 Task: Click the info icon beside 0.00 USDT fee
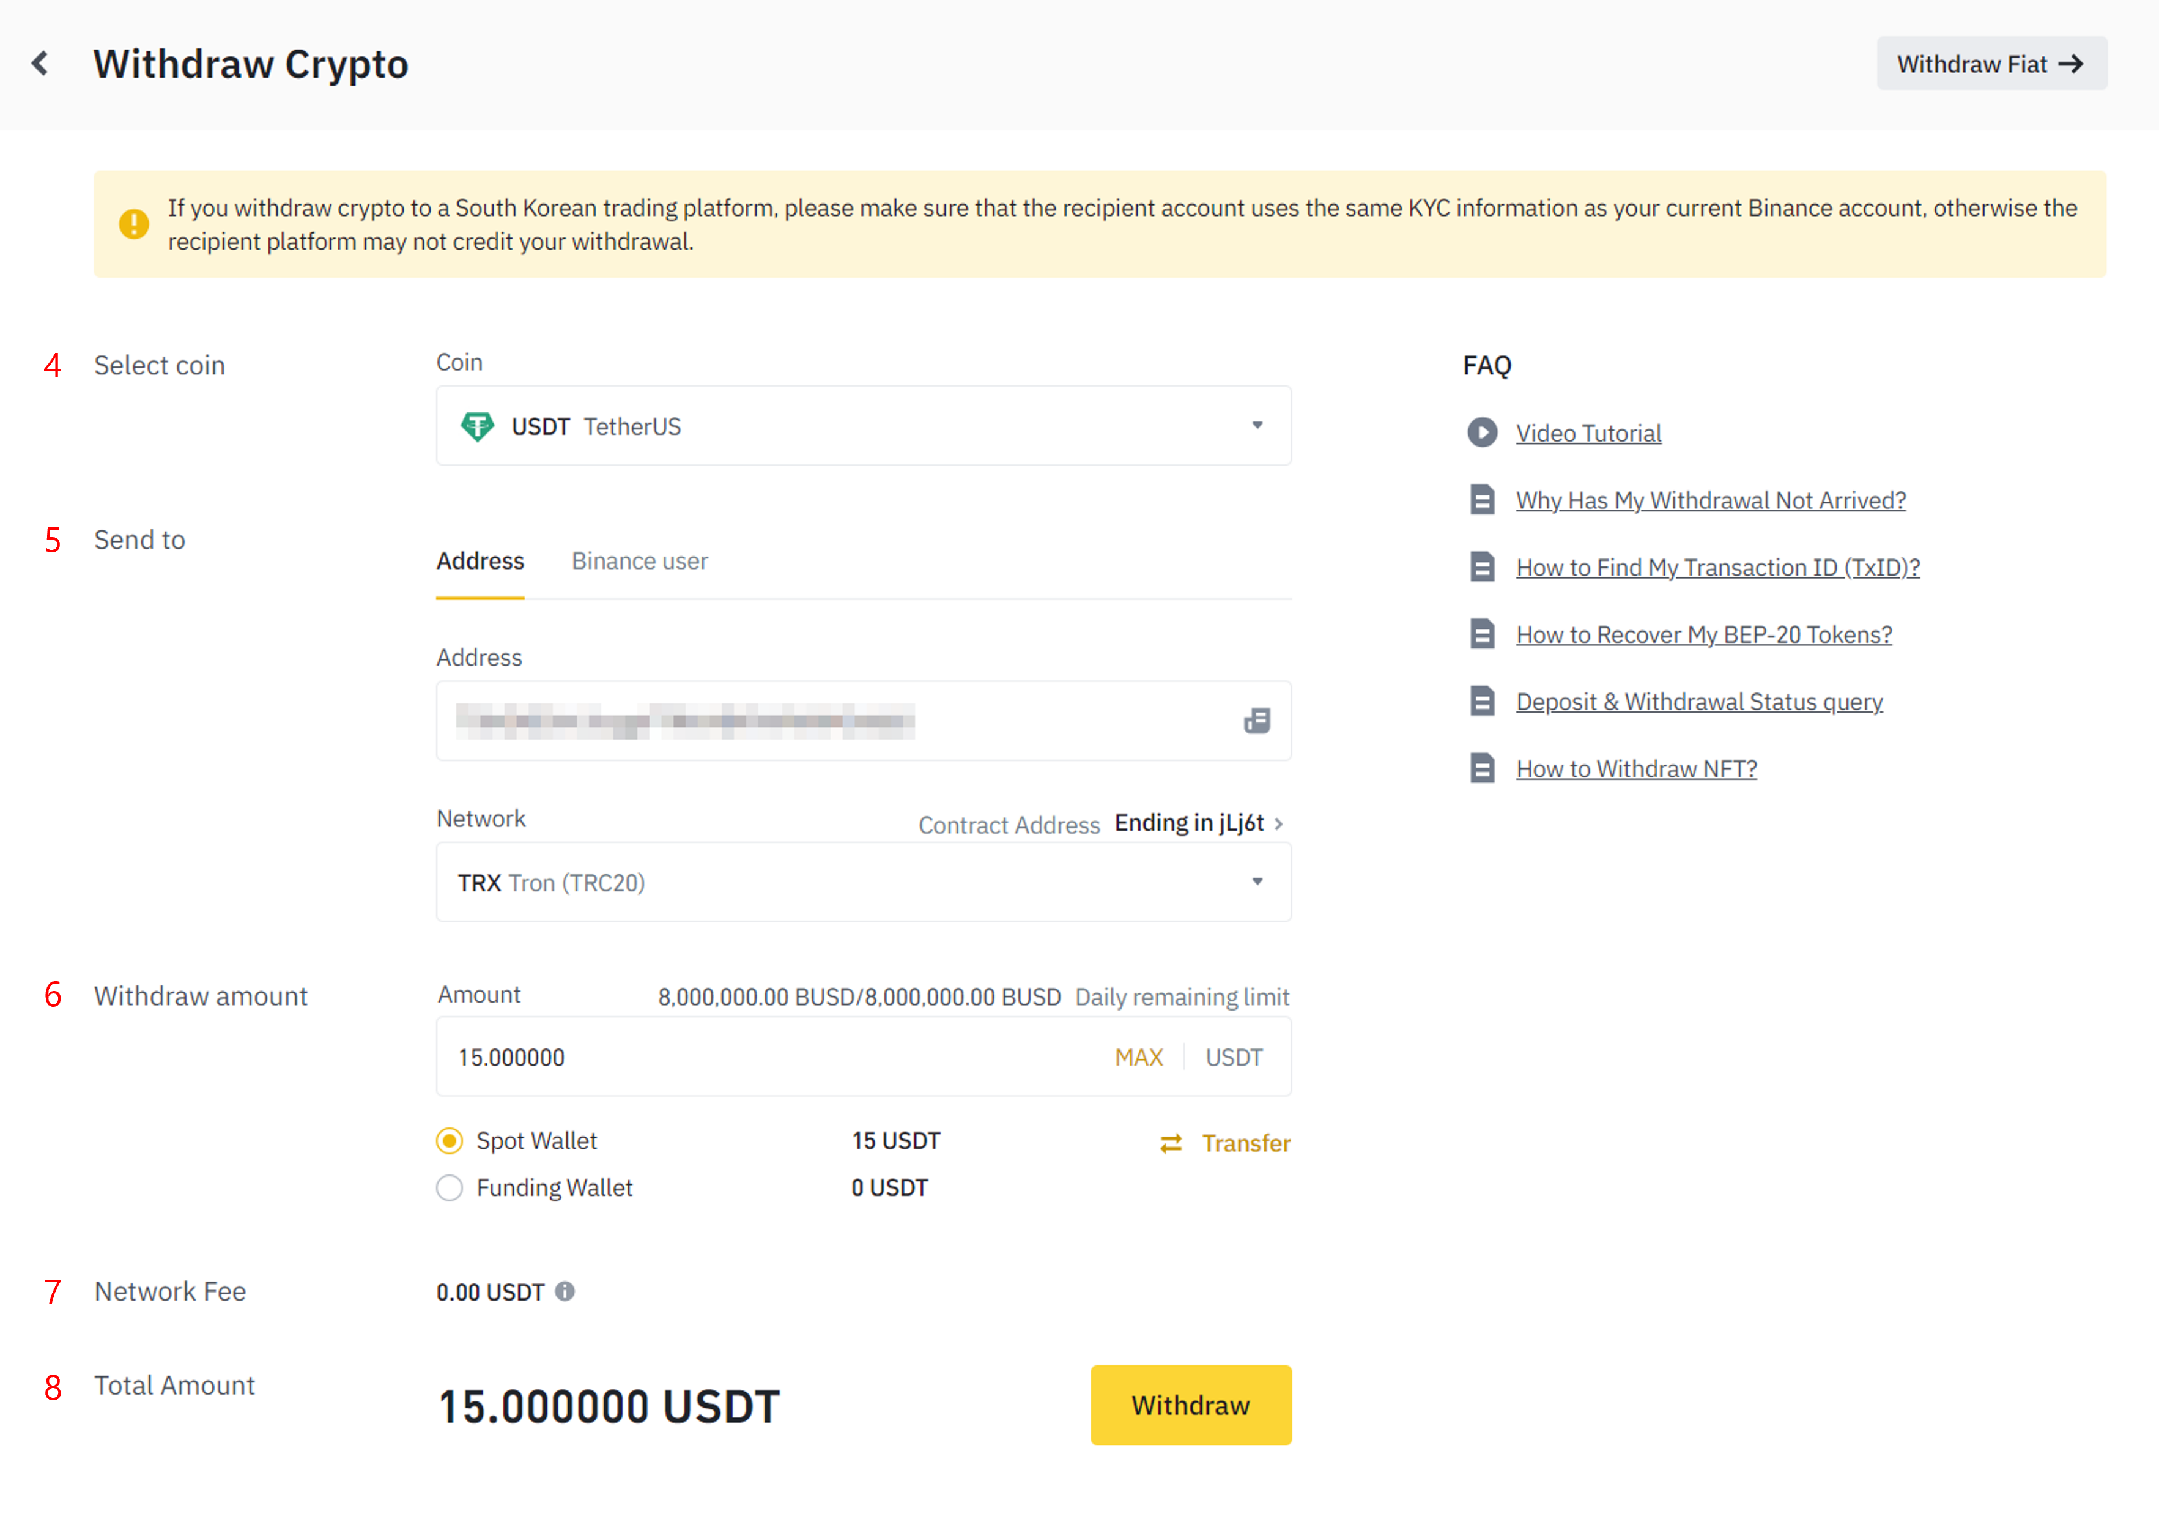click(x=564, y=1291)
